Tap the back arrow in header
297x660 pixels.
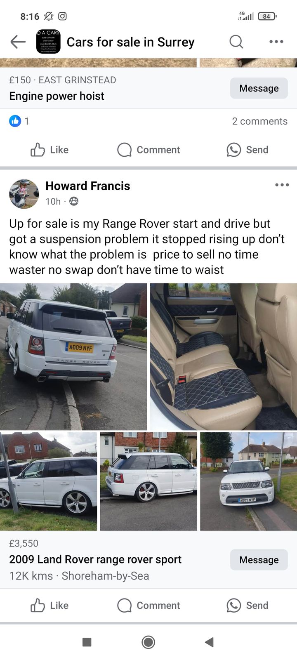click(18, 42)
